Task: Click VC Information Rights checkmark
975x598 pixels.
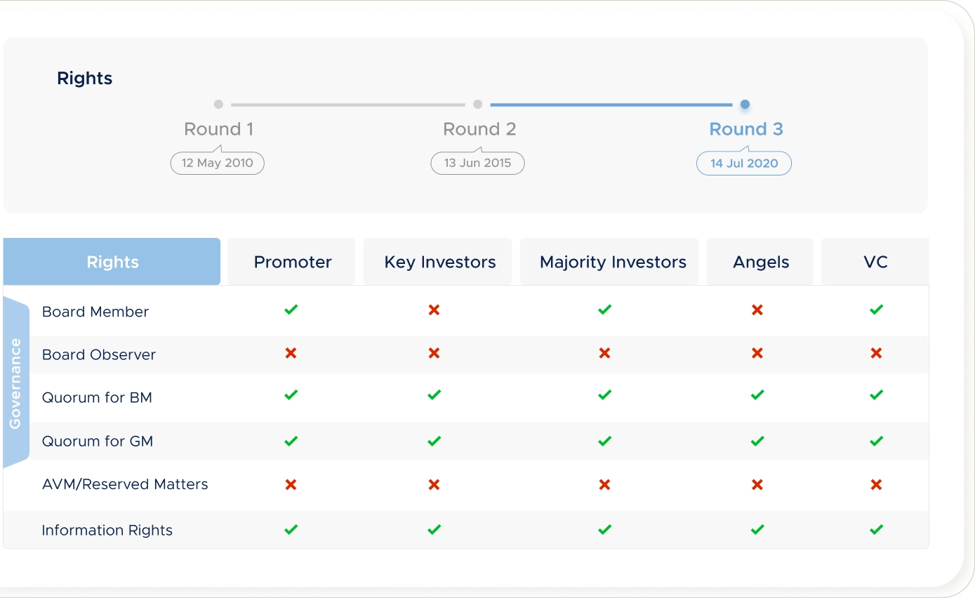Action: [876, 530]
